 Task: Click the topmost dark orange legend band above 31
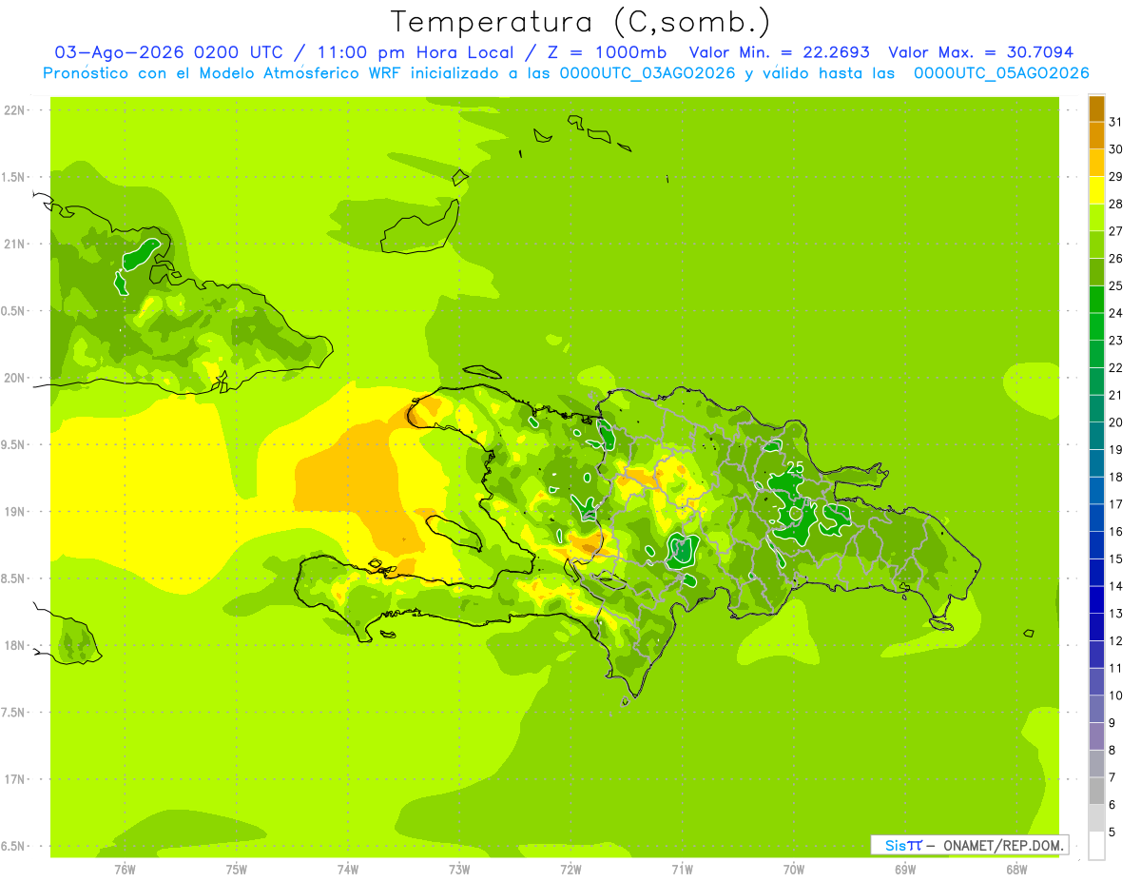click(x=1096, y=108)
